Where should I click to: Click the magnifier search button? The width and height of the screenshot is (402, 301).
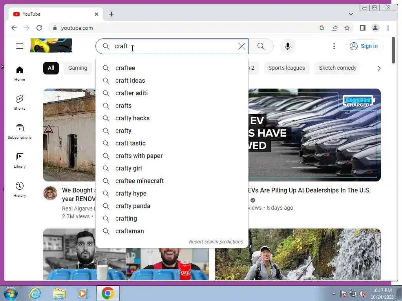pyautogui.click(x=261, y=46)
